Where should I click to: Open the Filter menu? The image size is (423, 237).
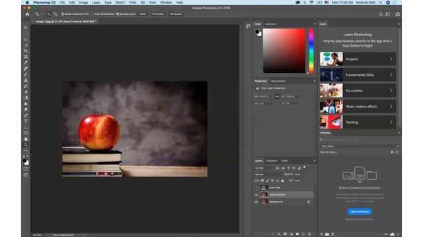tap(132, 3)
